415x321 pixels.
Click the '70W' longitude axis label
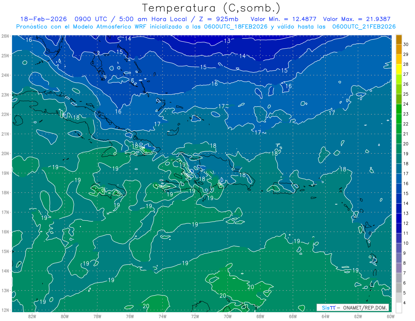coord(228,316)
